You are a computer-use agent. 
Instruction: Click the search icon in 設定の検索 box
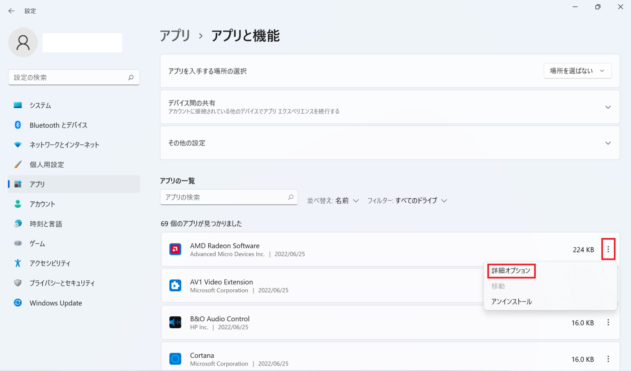coord(131,78)
